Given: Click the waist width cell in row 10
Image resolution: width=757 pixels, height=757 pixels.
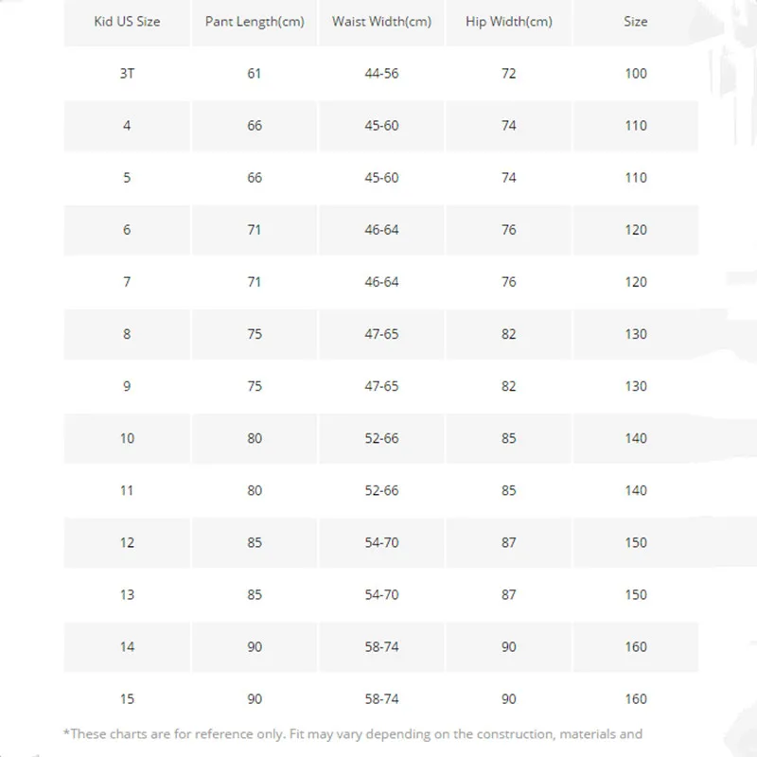Looking at the screenshot, I should [381, 438].
